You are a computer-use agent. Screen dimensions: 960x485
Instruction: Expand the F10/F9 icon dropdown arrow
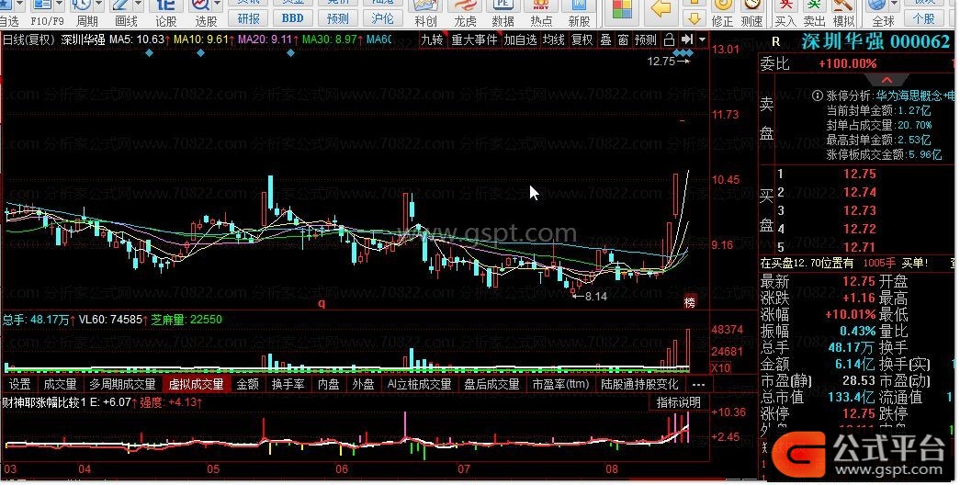point(60,5)
